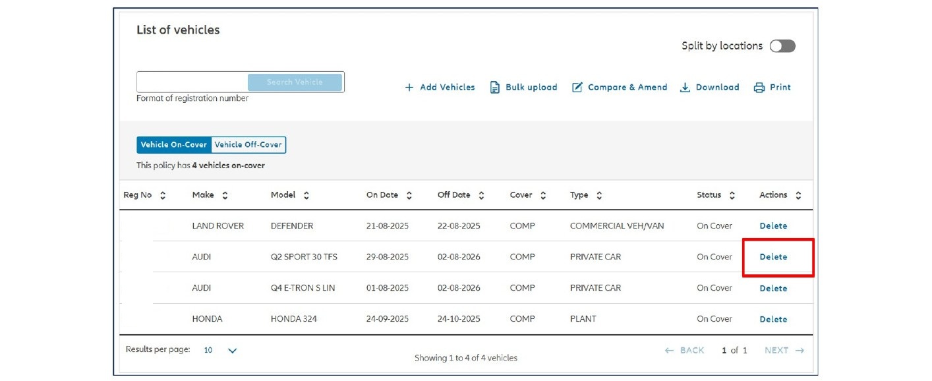The height and width of the screenshot is (381, 932).
Task: Click the Q2 SPORT 30 TFS cell
Action: (x=304, y=256)
